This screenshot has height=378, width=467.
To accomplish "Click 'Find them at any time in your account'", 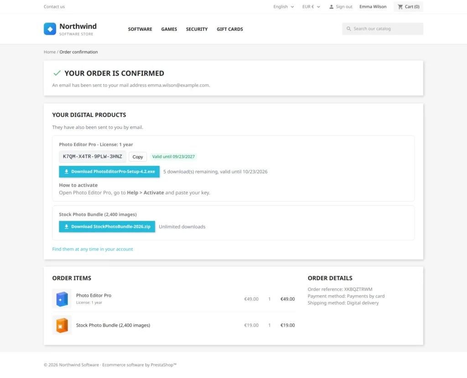I will 92,249.
